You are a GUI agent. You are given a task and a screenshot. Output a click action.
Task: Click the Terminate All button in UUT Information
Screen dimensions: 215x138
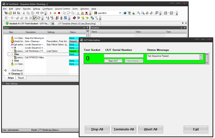(124, 129)
